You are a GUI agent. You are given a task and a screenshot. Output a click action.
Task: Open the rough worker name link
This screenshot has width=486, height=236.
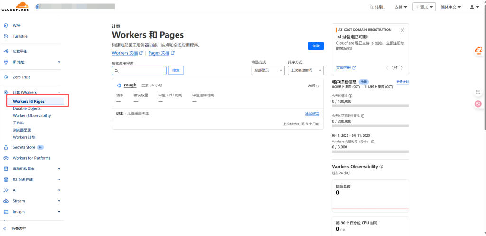pyautogui.click(x=130, y=85)
